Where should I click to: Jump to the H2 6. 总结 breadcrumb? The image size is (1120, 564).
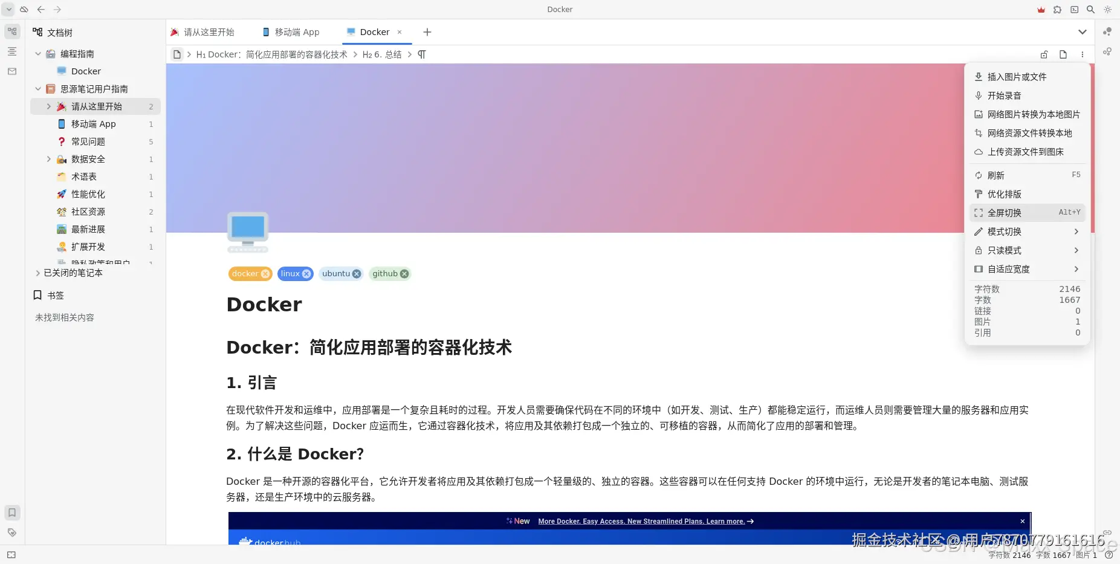[x=382, y=54]
